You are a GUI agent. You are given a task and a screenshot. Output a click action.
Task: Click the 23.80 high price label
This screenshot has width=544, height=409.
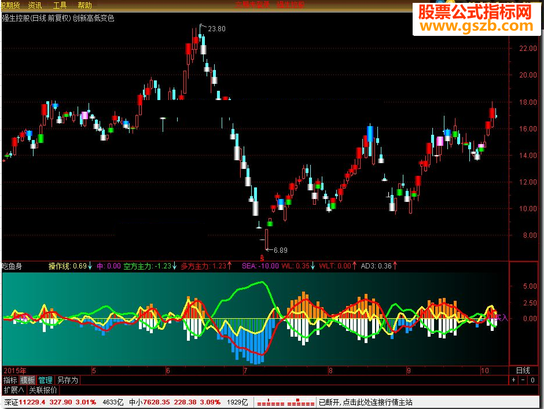(x=216, y=29)
